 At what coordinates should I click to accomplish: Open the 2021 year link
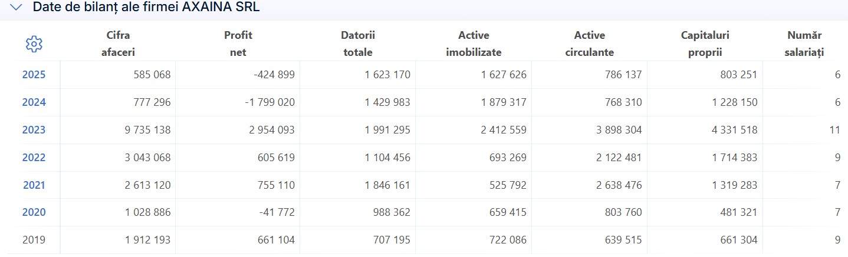point(34,185)
